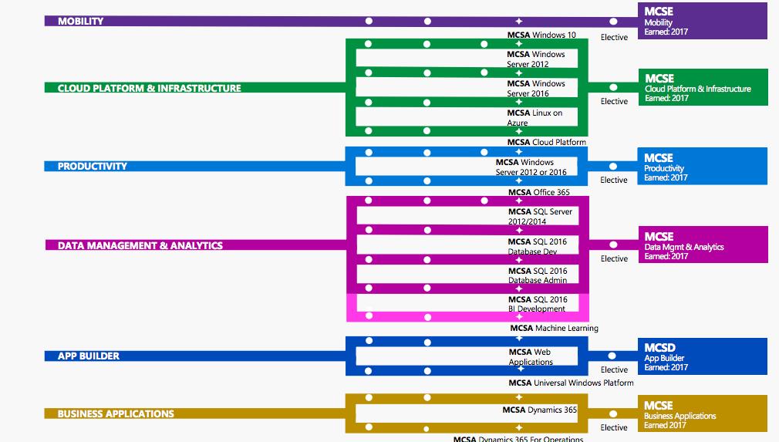The image size is (779, 442).
Task: Select the CLOUD PLATFORM & INFRASTRUCTURE track label
Action: (149, 89)
